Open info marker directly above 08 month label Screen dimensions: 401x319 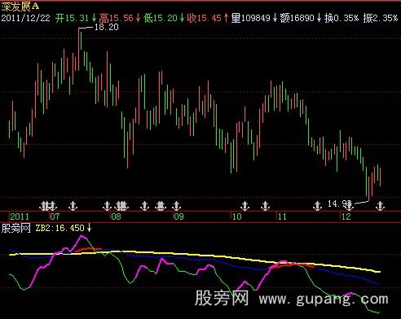click(x=108, y=206)
